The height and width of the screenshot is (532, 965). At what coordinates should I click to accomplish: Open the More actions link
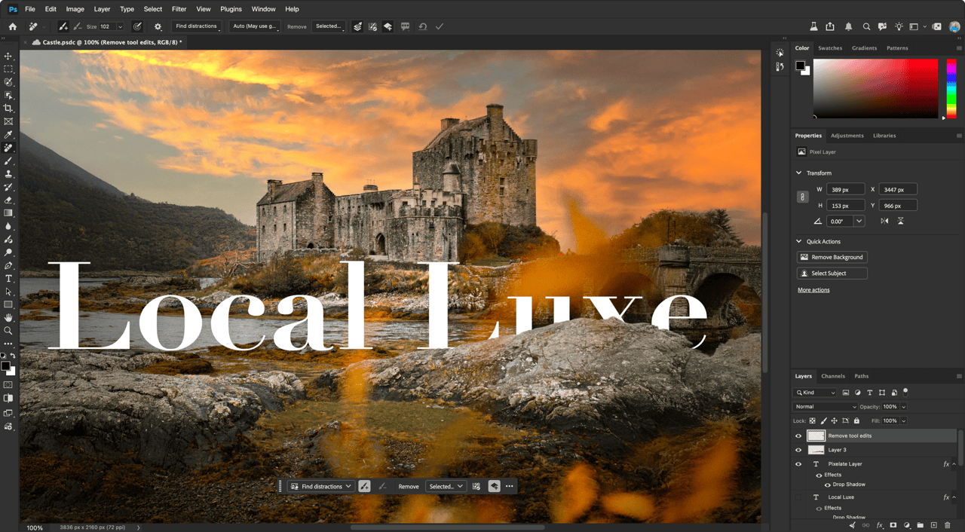[813, 290]
